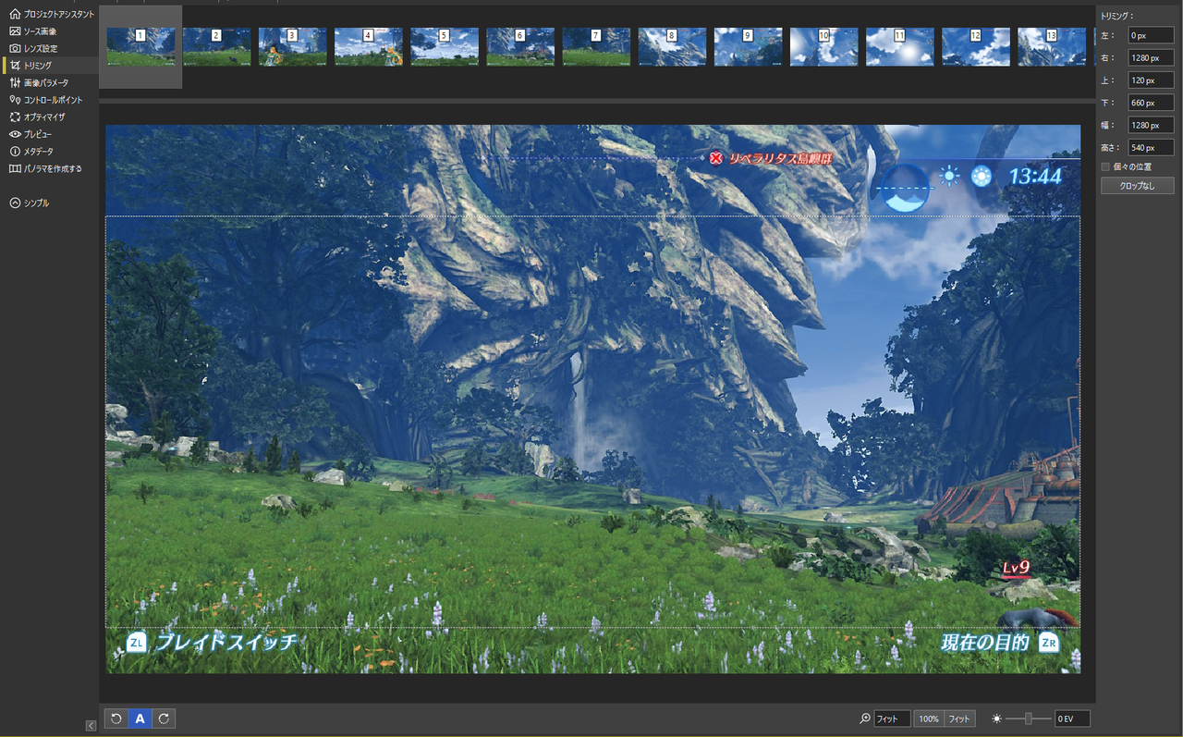The width and height of the screenshot is (1183, 737).
Task: Select source image thumbnail 7
Action: pos(595,46)
